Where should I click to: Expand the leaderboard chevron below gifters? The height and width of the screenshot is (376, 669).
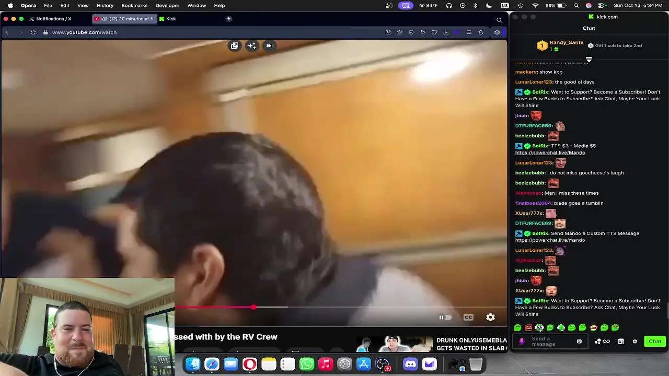point(589,59)
